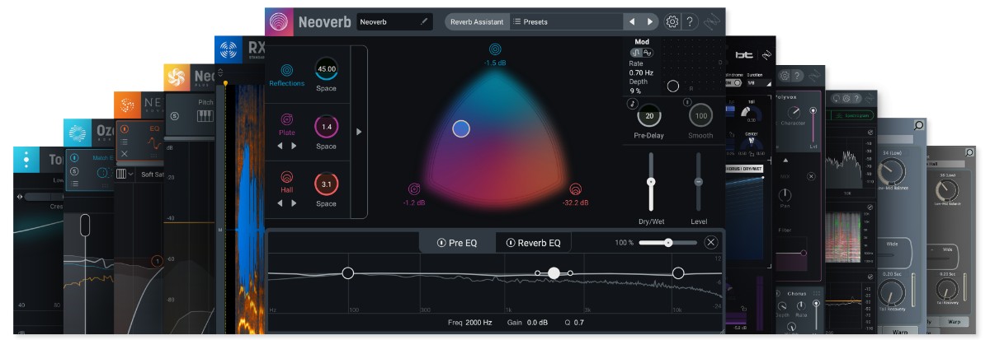The width and height of the screenshot is (990, 340).
Task: Close the EQ panel with X button
Action: pyautogui.click(x=711, y=242)
